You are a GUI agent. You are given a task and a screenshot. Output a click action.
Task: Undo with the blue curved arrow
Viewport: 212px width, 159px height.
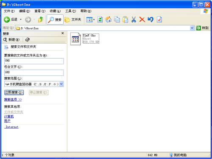[151, 20]
